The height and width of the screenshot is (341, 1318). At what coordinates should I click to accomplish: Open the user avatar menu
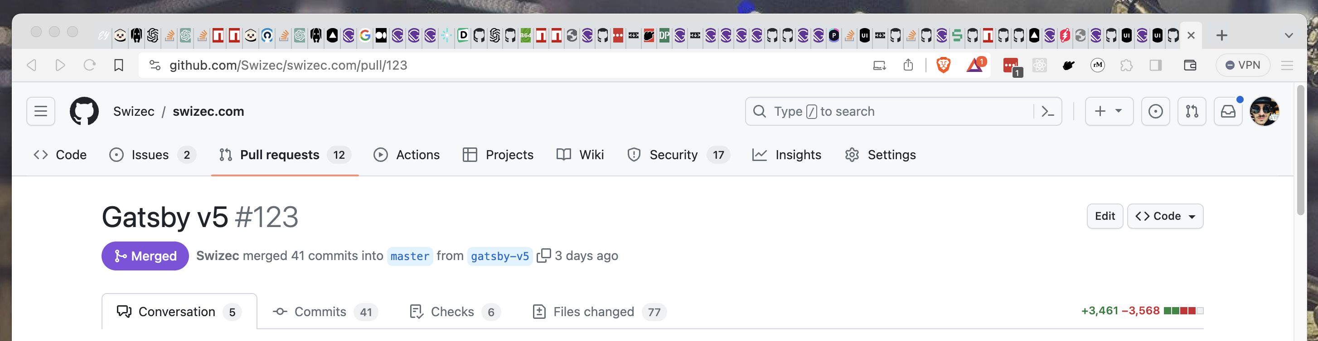(x=1264, y=111)
